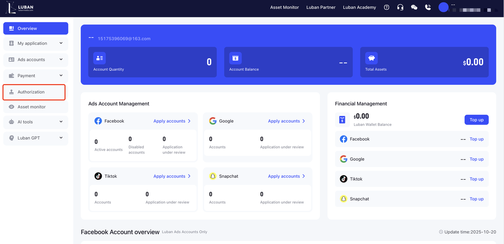Click the blue Top up button
Image resolution: width=504 pixels, height=244 pixels.
pos(476,120)
